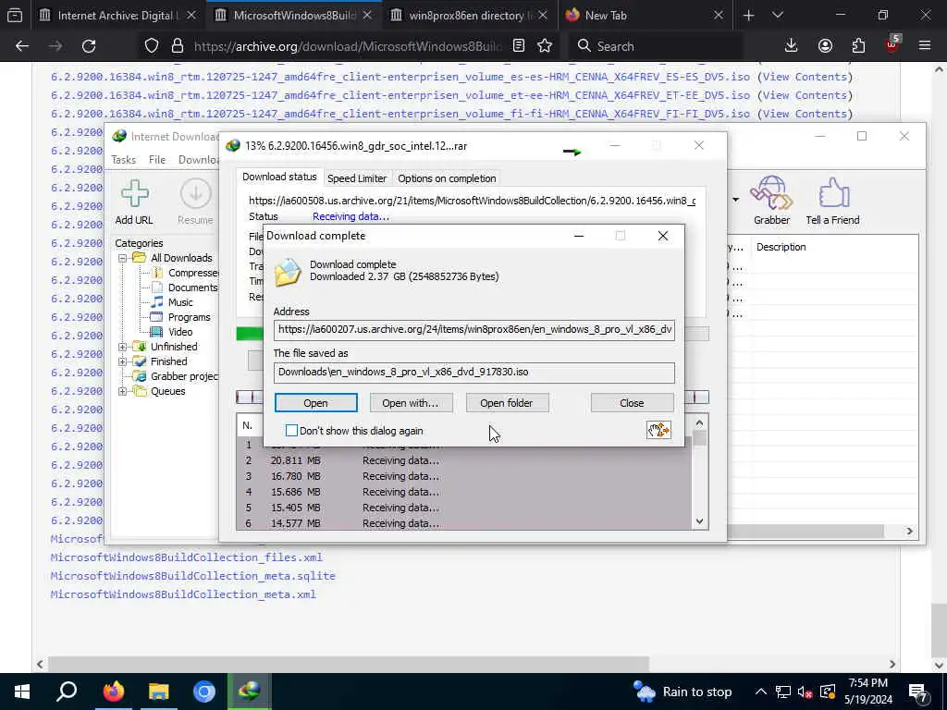Switch to the Download status tab

pos(279,177)
